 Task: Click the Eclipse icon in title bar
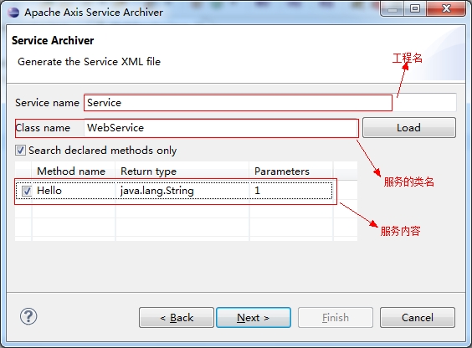[13, 13]
